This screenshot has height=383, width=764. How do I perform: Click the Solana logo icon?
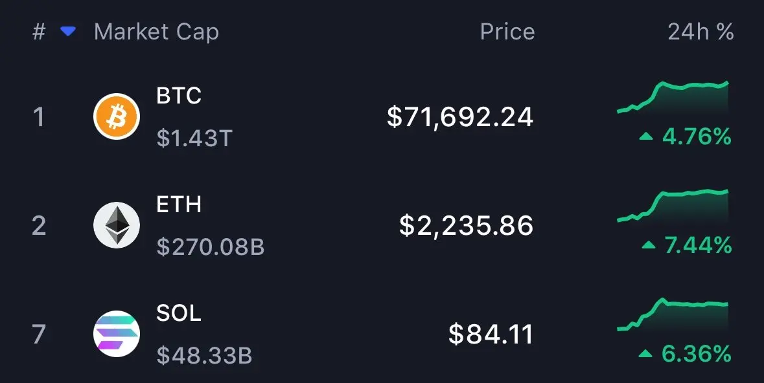pyautogui.click(x=117, y=334)
